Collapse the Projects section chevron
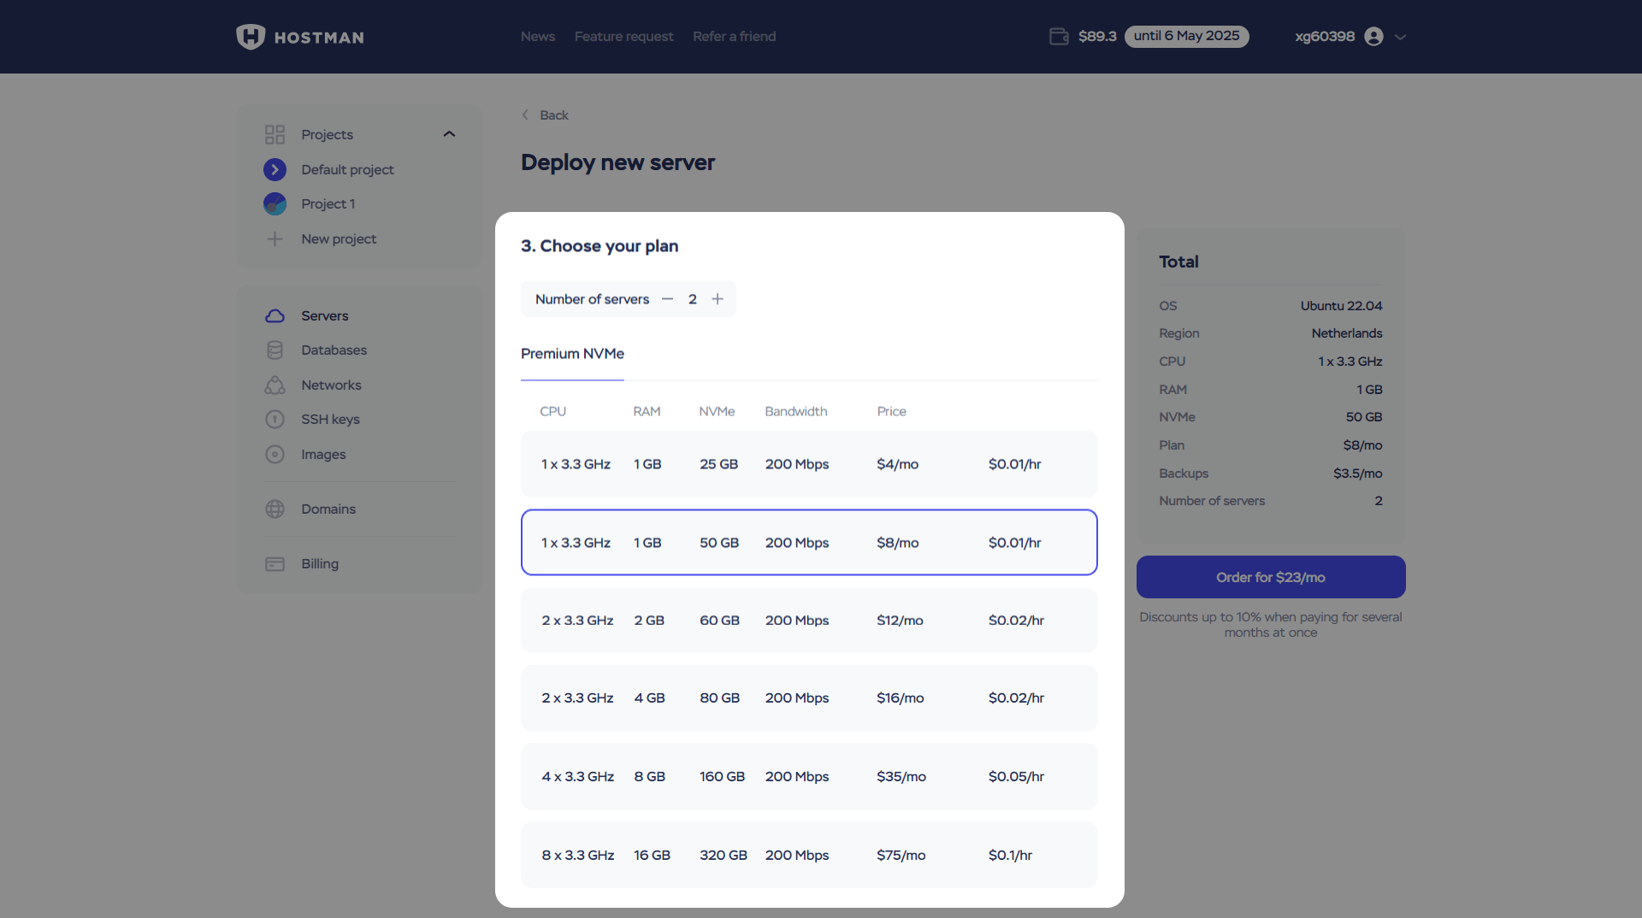1642x918 pixels. [449, 134]
